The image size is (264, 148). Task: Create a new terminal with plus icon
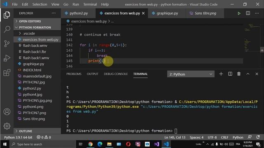point(221,74)
